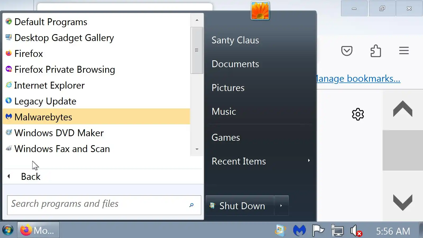Click the user account picture thumbnail
The image size is (423, 238).
point(260,11)
